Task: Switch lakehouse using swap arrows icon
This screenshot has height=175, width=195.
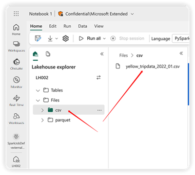Action: 98,78
